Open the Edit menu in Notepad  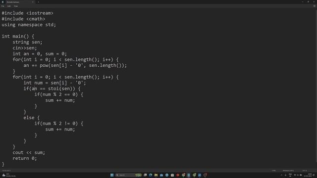click(x=9, y=6)
